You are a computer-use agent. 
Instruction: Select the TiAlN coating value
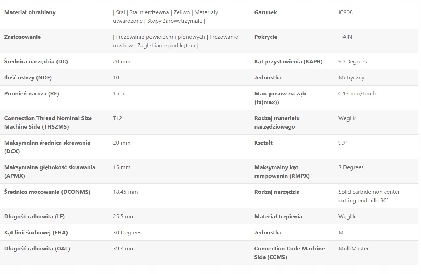[x=345, y=37]
